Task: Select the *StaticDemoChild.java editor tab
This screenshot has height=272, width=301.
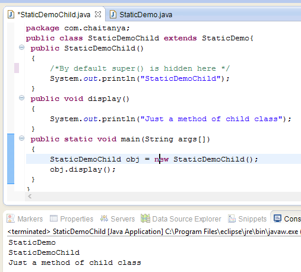Action: coord(53,15)
